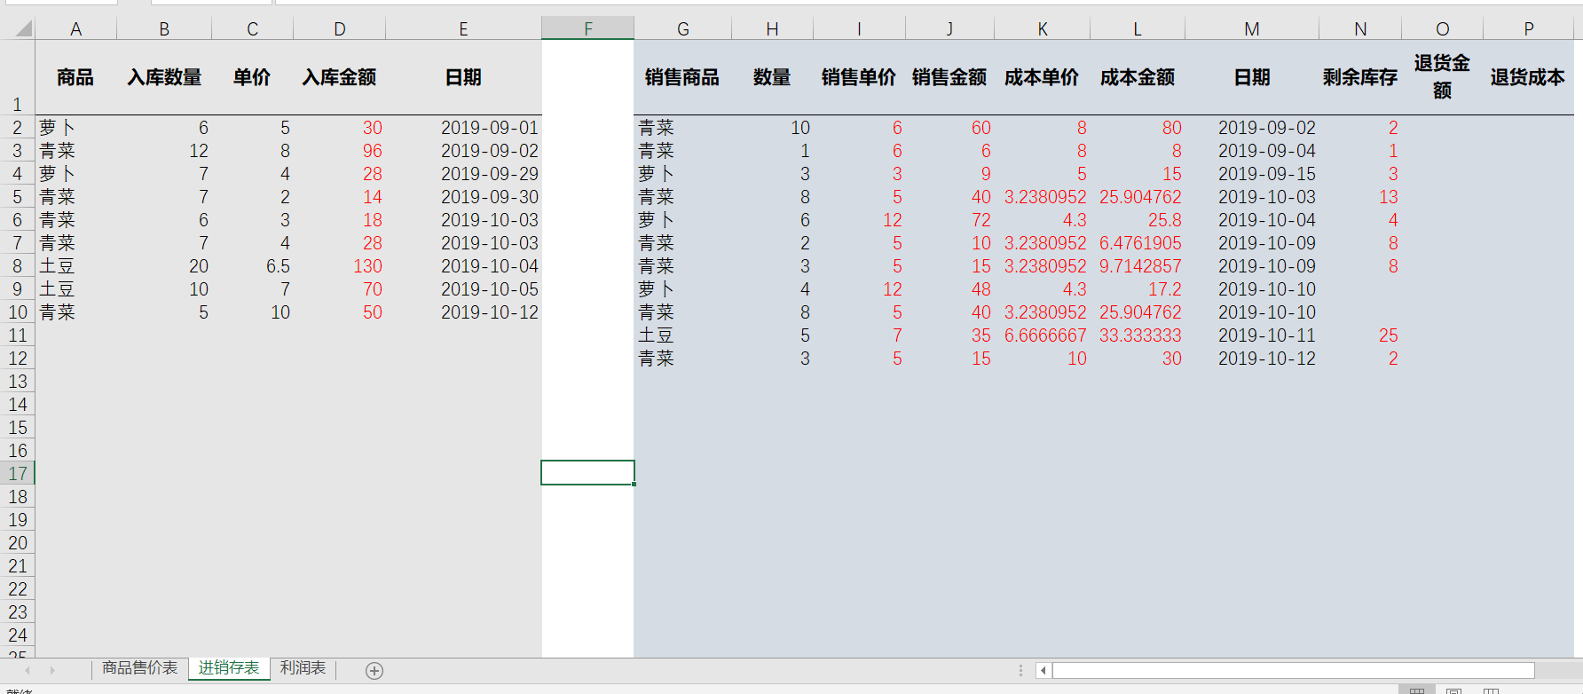Viewport: 1583px width, 694px height.
Task: Click the 入库数量 cell showing 20
Action: 164,266
